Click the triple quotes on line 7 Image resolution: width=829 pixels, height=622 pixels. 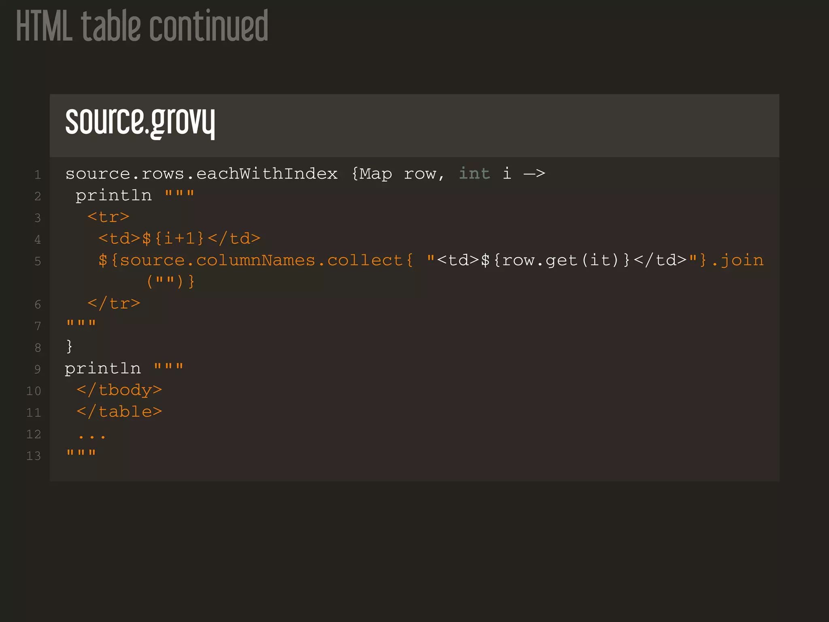tap(81, 324)
